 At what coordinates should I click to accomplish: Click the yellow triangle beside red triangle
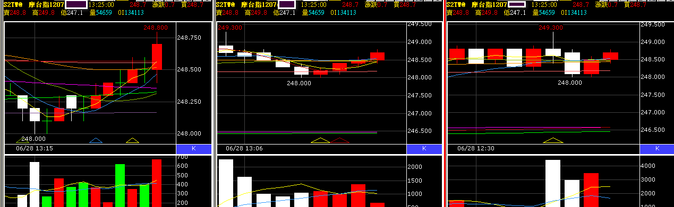pos(320,140)
